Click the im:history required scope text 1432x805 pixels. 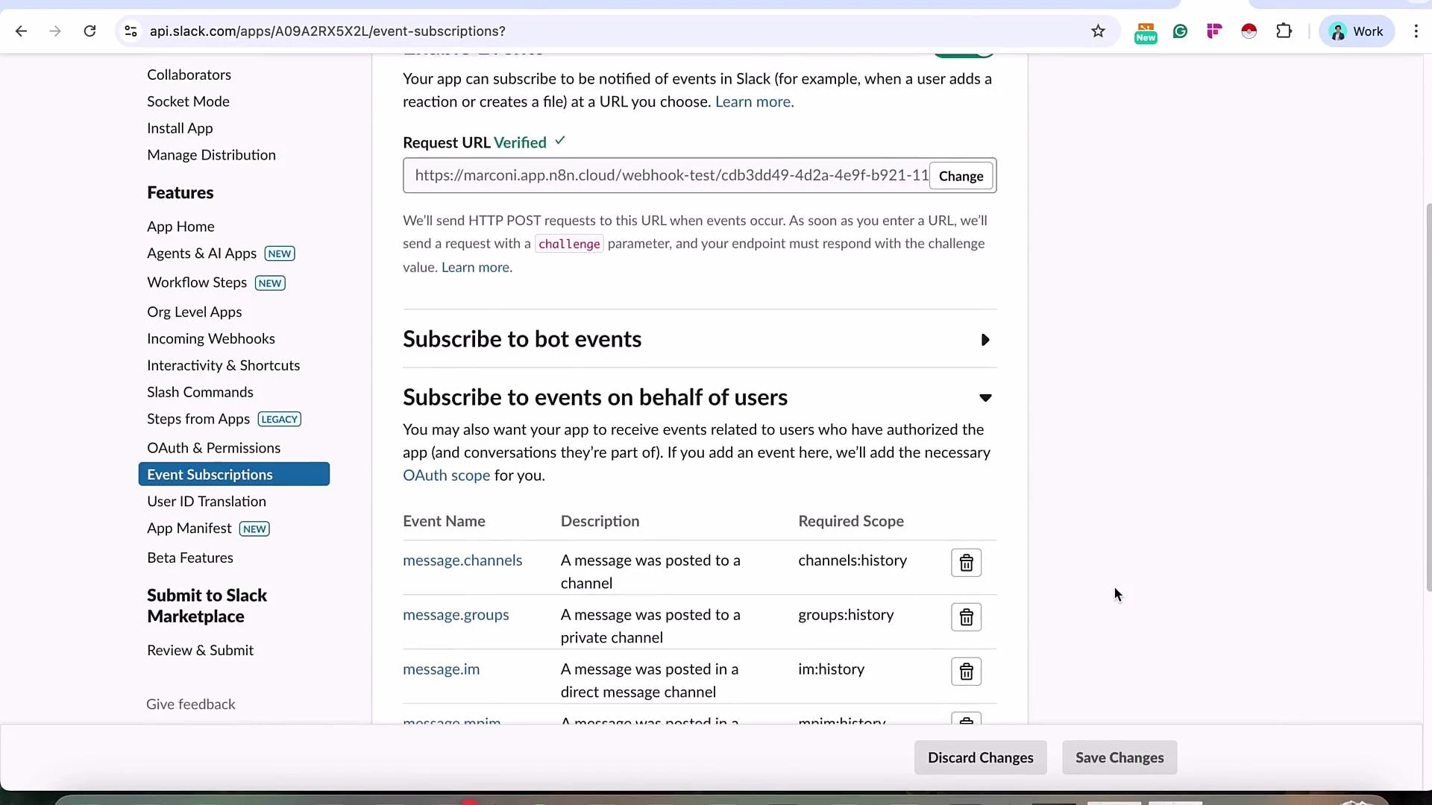pos(831,669)
